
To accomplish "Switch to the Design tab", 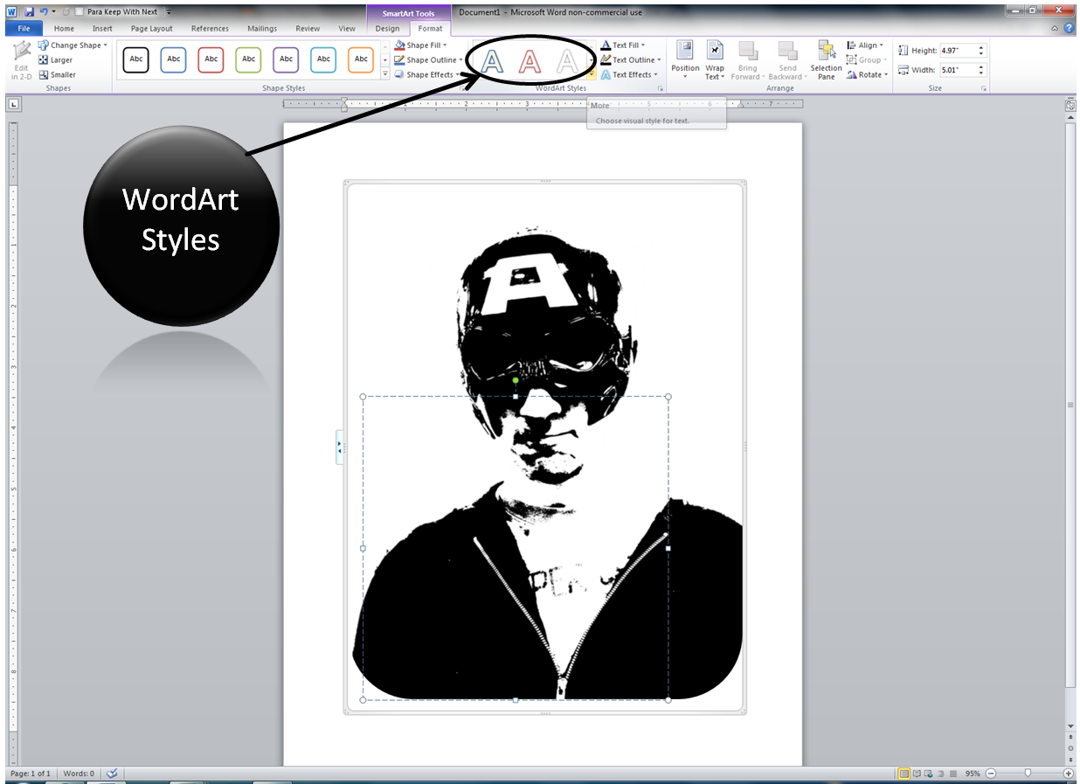I will (387, 28).
